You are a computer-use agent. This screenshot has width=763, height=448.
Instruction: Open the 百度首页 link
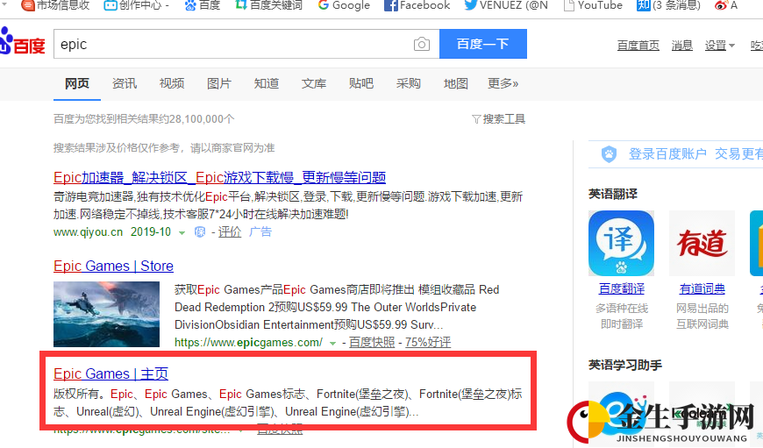(638, 46)
